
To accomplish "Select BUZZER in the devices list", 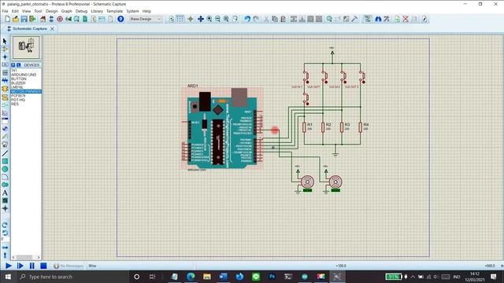I will coord(18,83).
